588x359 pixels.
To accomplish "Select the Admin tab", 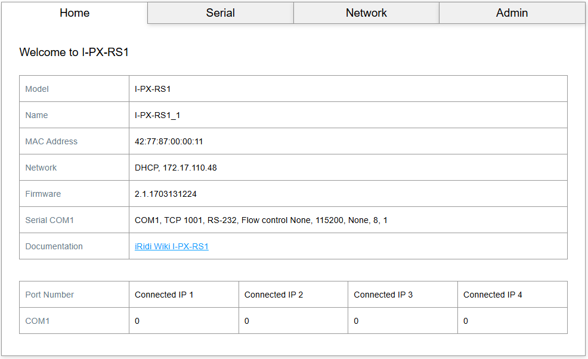I will pos(512,13).
